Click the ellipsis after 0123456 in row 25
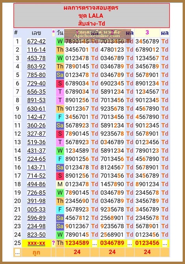Viewport: 185px width, 264px height. pyautogui.click(x=165, y=243)
